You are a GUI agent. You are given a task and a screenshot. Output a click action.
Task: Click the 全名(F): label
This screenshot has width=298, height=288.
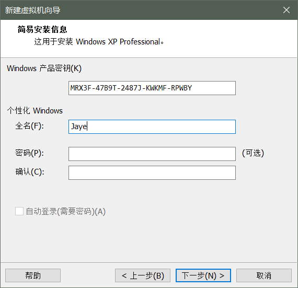pos(29,126)
